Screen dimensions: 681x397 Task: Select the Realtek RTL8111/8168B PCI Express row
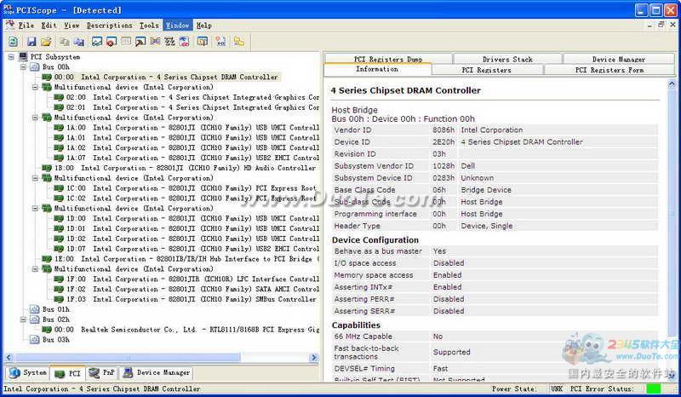(180, 330)
